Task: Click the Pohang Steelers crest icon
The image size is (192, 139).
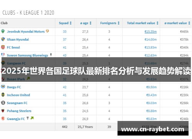Action: coord(3,111)
